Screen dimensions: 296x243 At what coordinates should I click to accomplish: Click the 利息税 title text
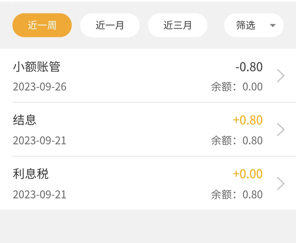[30, 174]
